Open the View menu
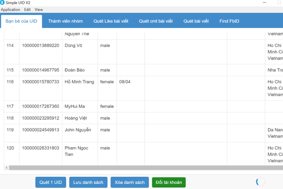 click(x=39, y=9)
